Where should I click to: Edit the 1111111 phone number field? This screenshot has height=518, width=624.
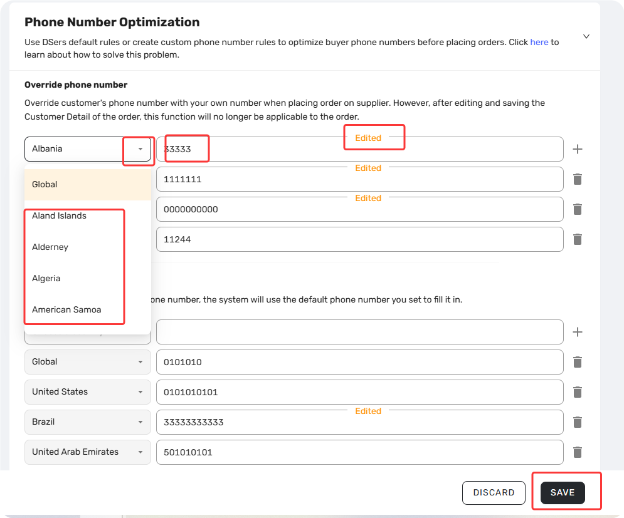point(360,179)
